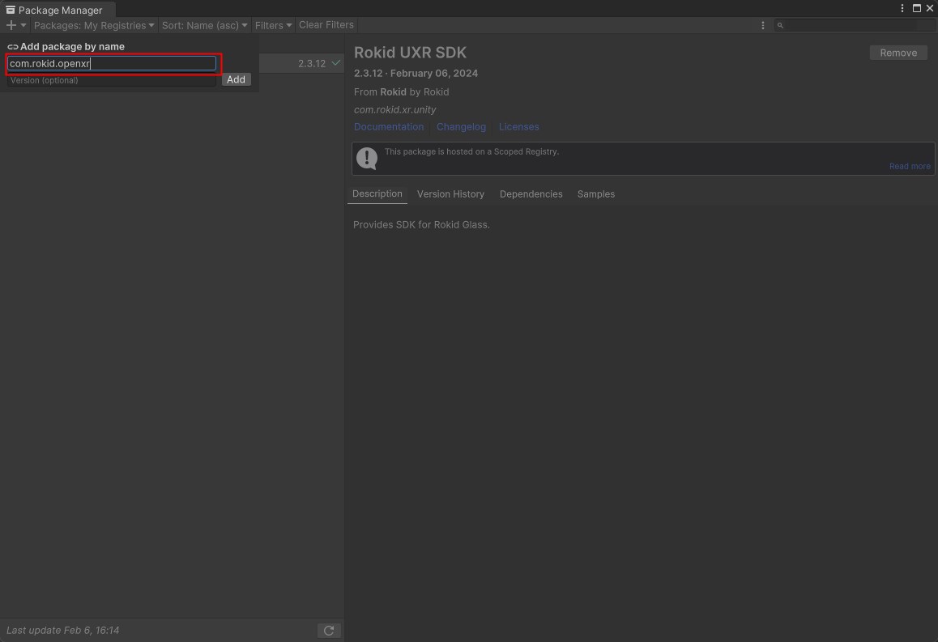Click the com.rokid.xr.unity package name text
The width and height of the screenshot is (938, 642).
394,110
